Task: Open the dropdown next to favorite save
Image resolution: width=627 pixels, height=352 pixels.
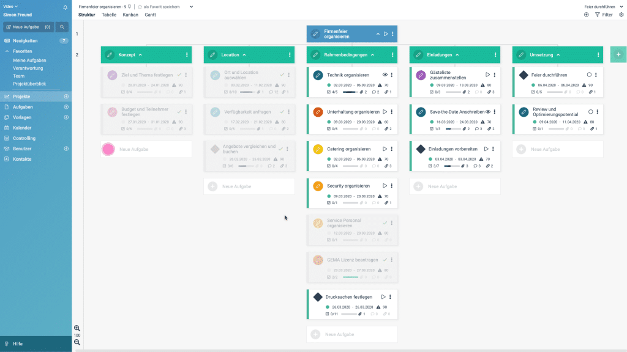Action: (191, 7)
